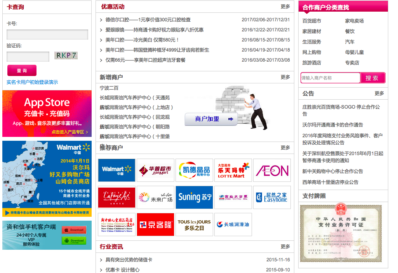398x273 pixels.
Task: Select the AEON merchant logo
Action: (272, 170)
